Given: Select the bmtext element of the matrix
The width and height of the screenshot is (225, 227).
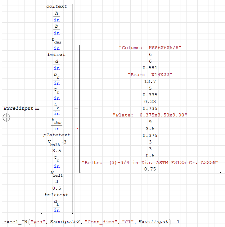Looking at the screenshot, I should 56,54.
